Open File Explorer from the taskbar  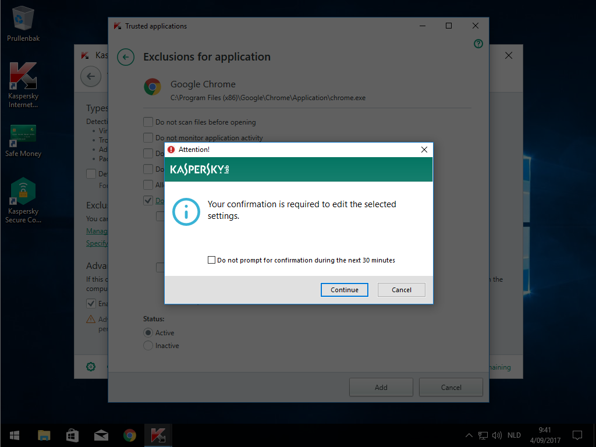tap(44, 435)
